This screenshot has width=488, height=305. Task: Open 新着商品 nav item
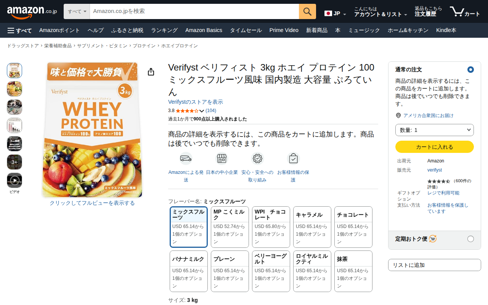point(317,30)
